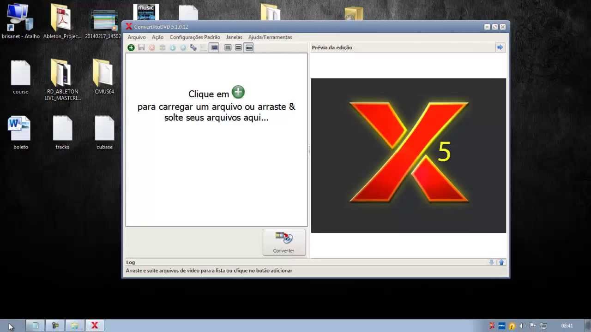Click the save project floppy icon
The width and height of the screenshot is (591, 332).
142,47
